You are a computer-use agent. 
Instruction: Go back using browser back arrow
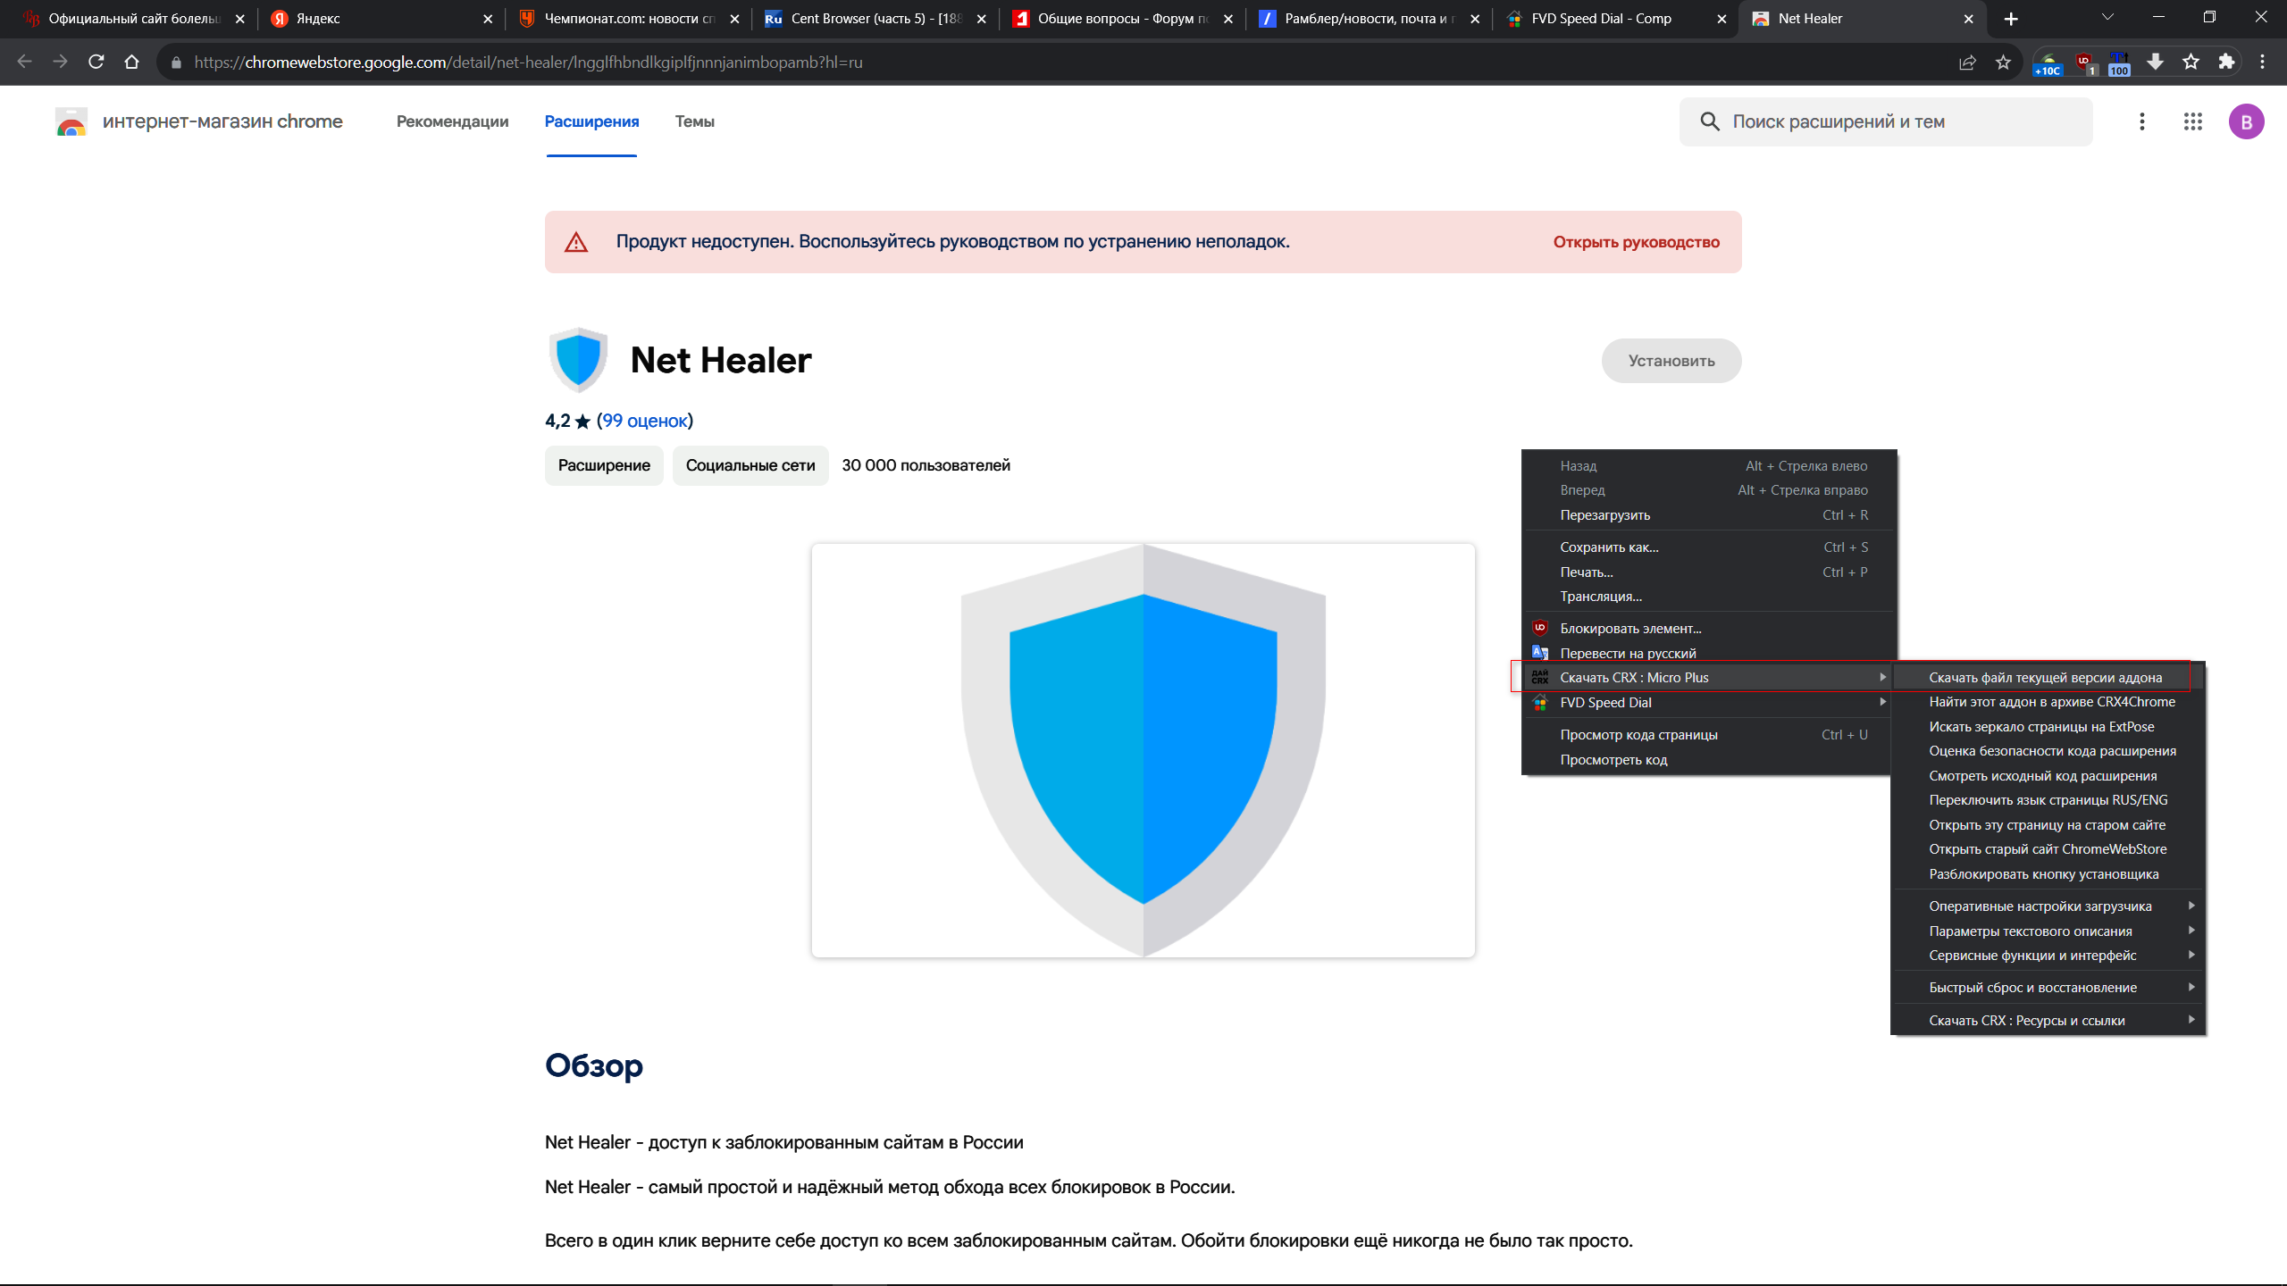[x=25, y=62]
